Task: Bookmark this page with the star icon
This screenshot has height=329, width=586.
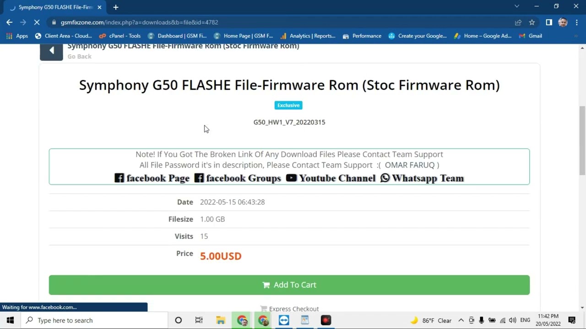Action: click(532, 22)
